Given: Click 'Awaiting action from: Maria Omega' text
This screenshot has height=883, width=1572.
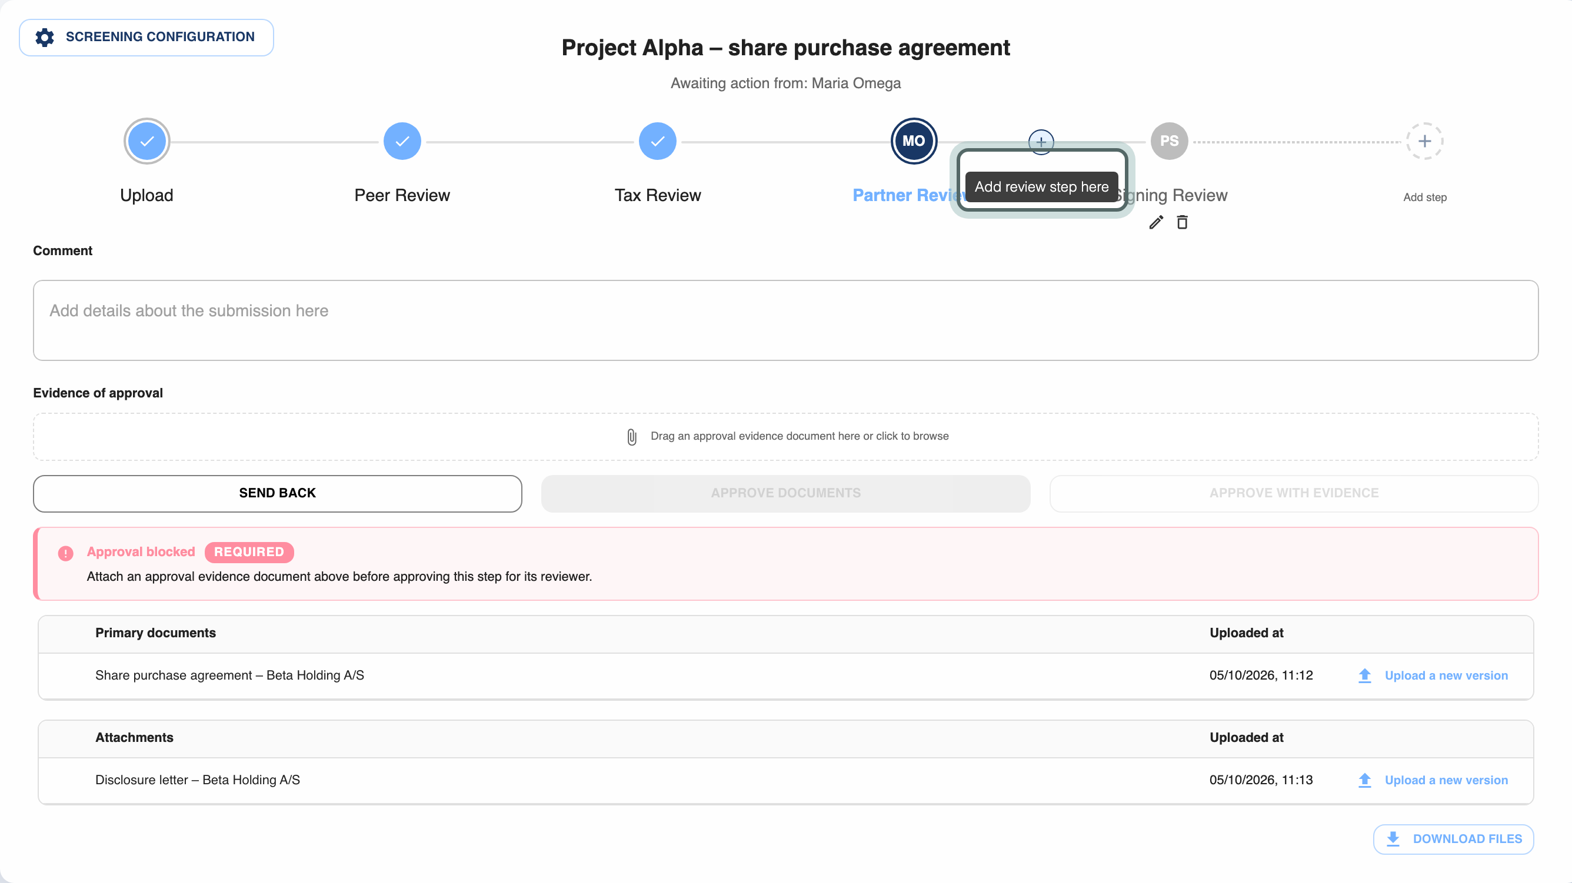Looking at the screenshot, I should pos(785,83).
